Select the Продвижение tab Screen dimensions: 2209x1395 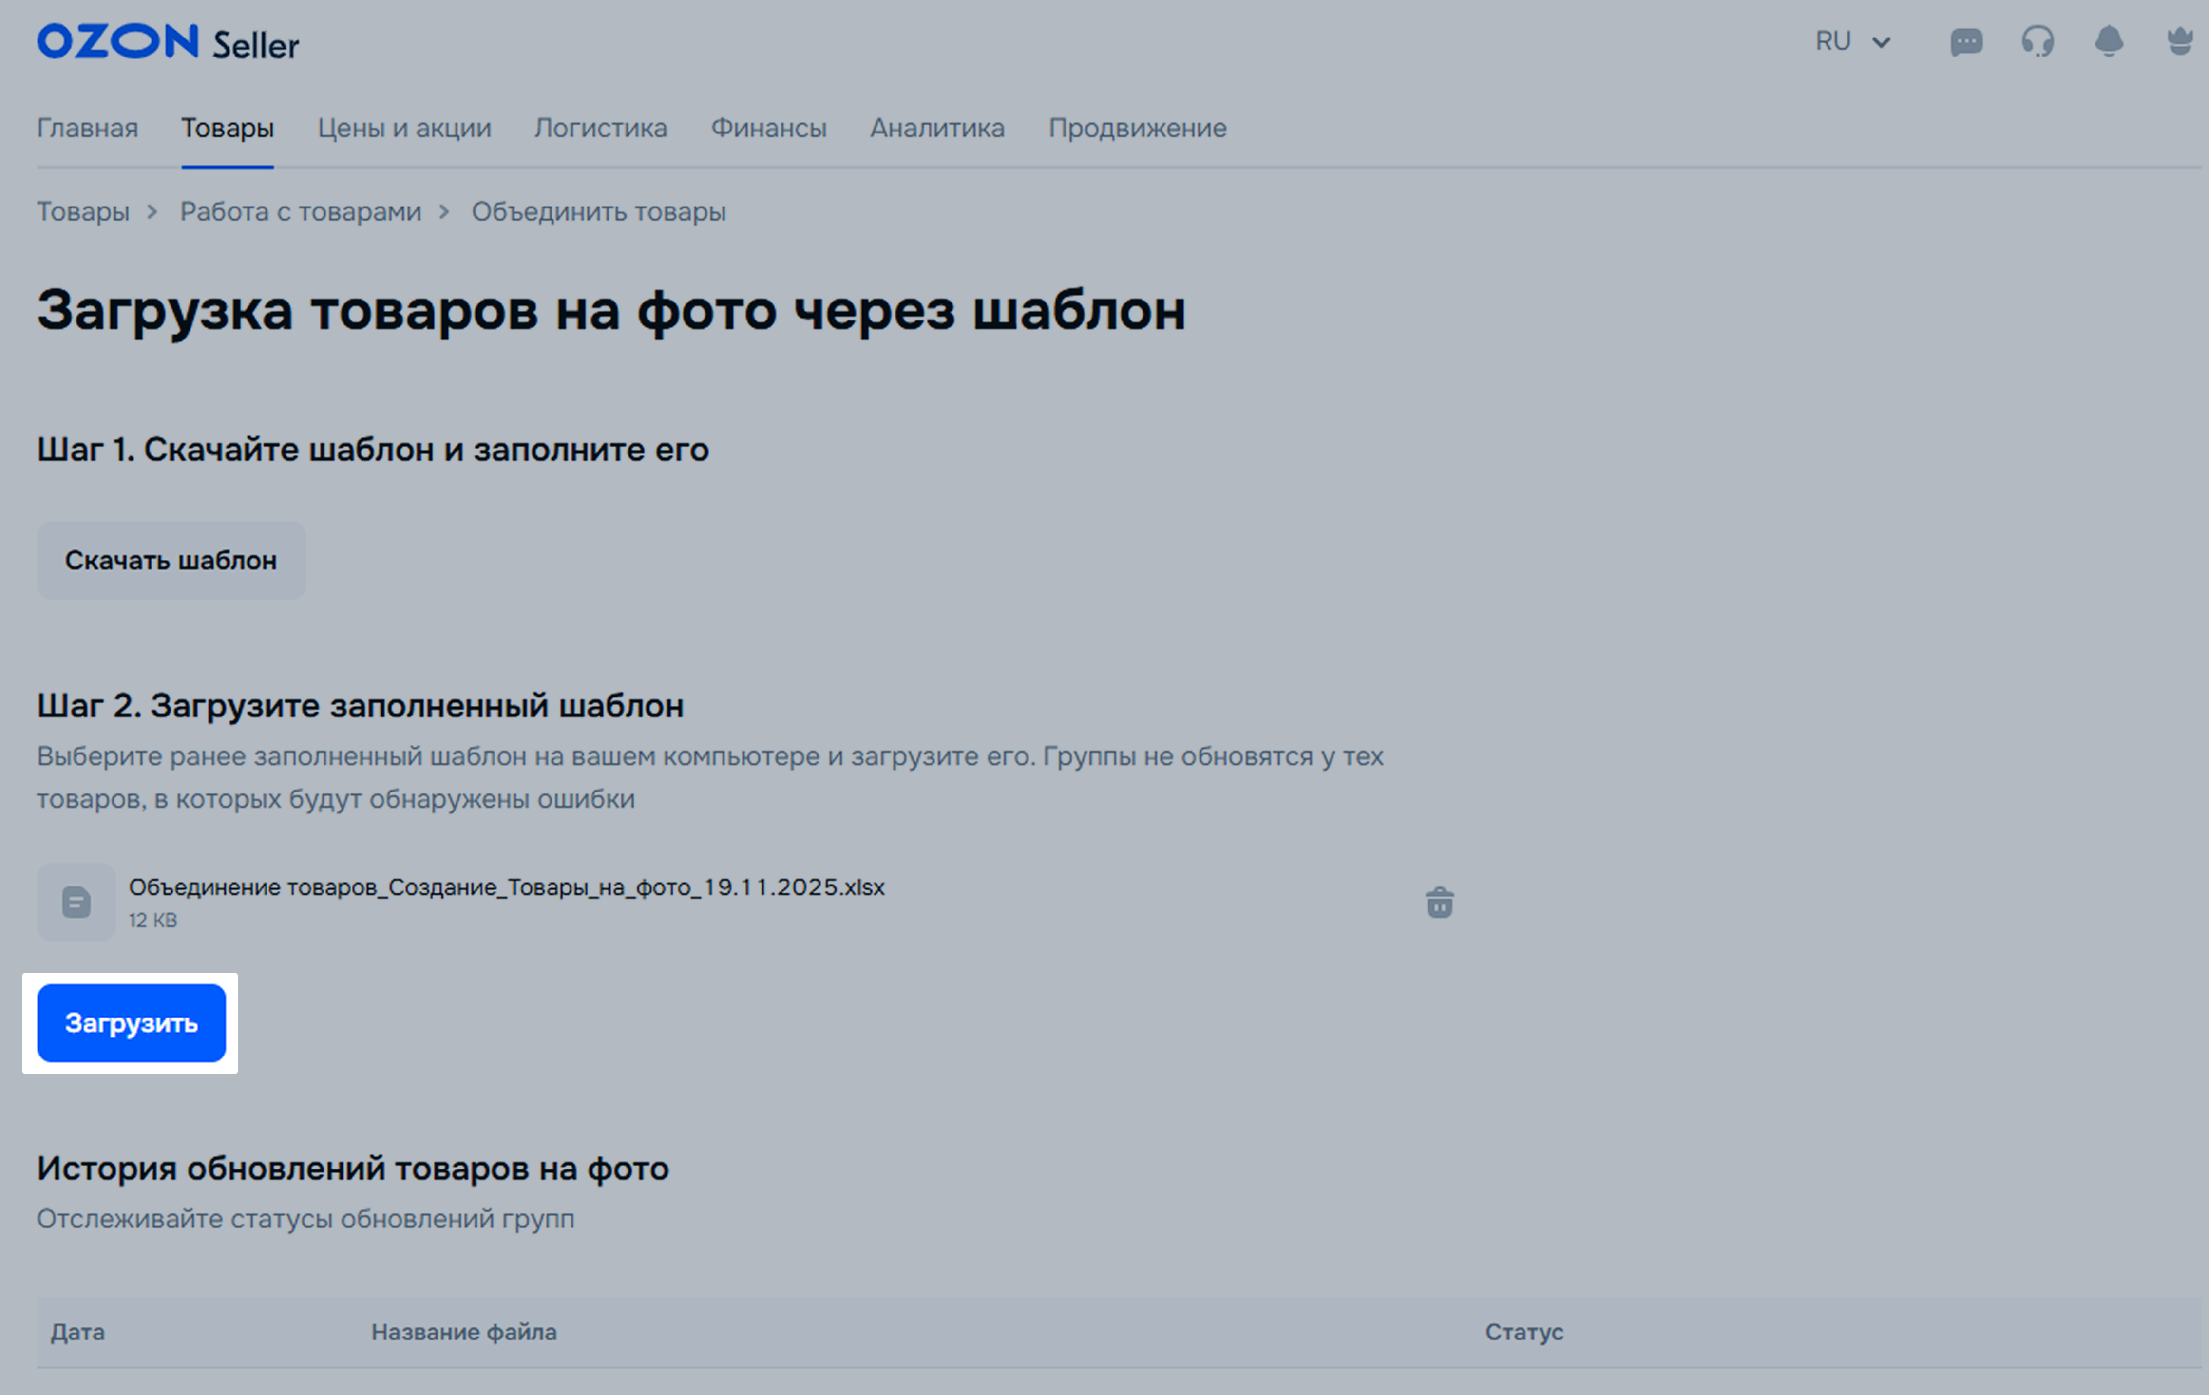pyautogui.click(x=1137, y=129)
